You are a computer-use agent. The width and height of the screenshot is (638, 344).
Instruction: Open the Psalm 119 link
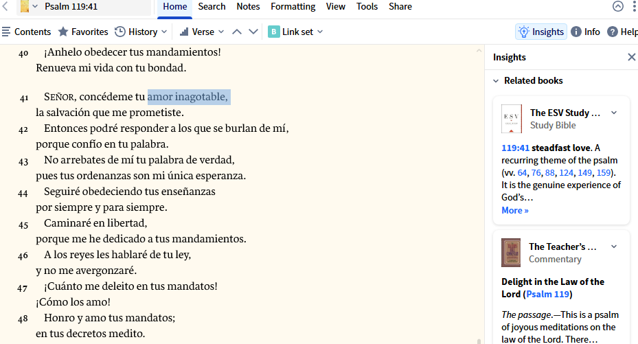click(x=547, y=294)
